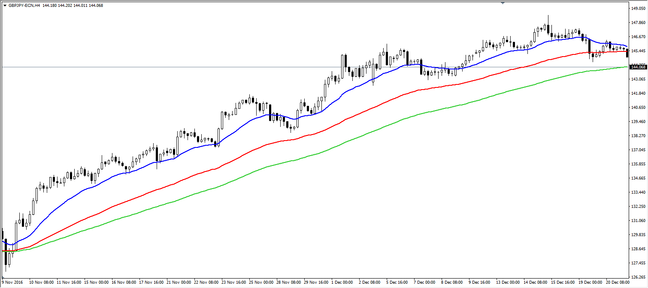The image size is (648, 288).
Task: Select the red moving average line
Action: point(240,157)
